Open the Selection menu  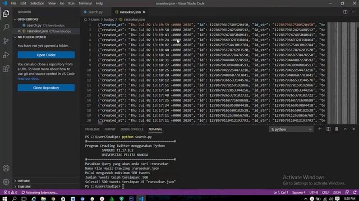coord(38,3)
